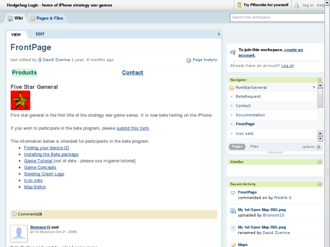Screen dimensions: 330x247
Task: Click the Wiki tab pencil icon
Action: (10, 18)
